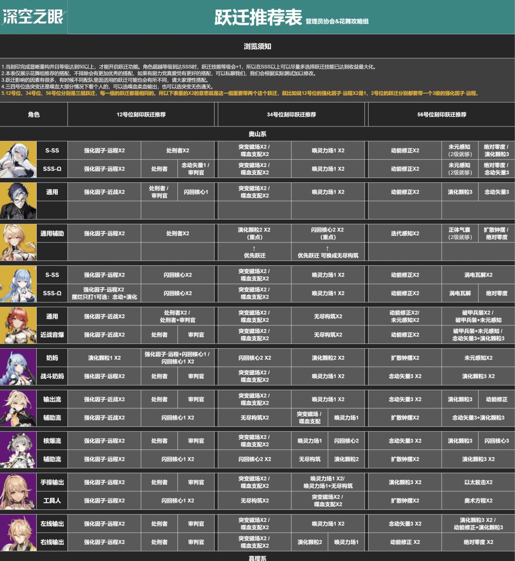Select the 扩散钟摆 / 绝对零度 cell
515x561 pixels.
click(x=496, y=233)
